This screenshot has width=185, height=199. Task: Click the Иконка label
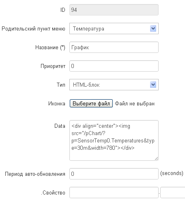[57, 104]
